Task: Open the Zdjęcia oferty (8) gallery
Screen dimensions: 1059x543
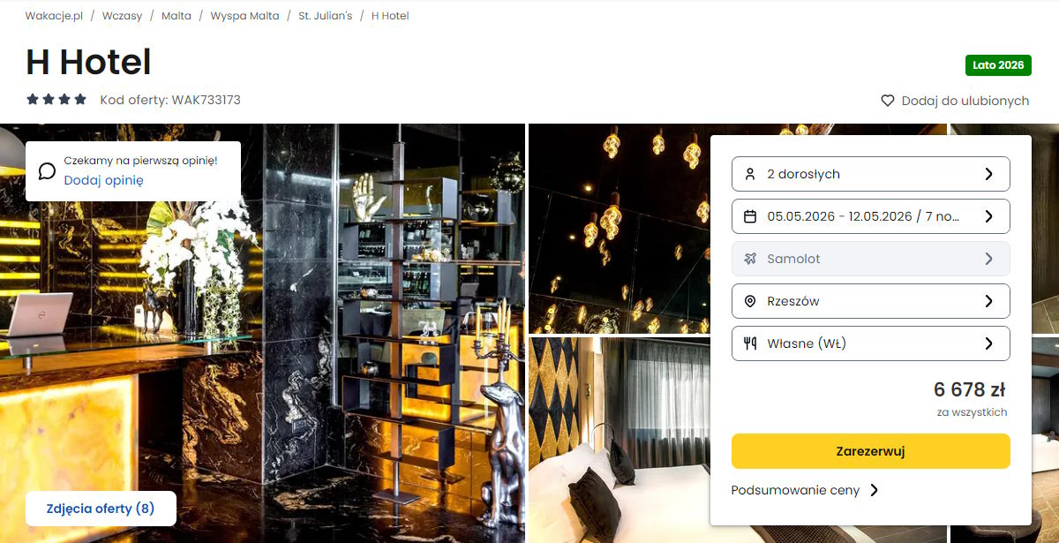Action: point(101,509)
